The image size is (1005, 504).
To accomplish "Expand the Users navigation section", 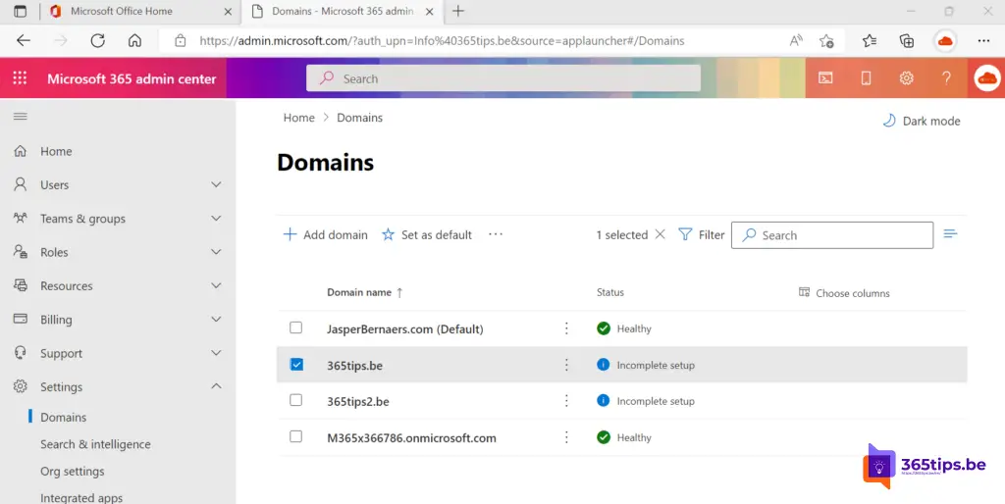I will pos(216,184).
